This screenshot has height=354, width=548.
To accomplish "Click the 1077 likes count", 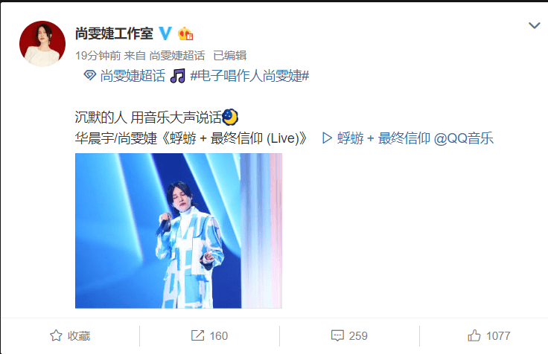I will 498,336.
